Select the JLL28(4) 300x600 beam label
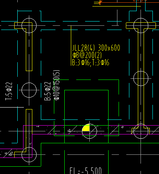Image resolution: width=159 pixels, height=174 pixels. 96,48
